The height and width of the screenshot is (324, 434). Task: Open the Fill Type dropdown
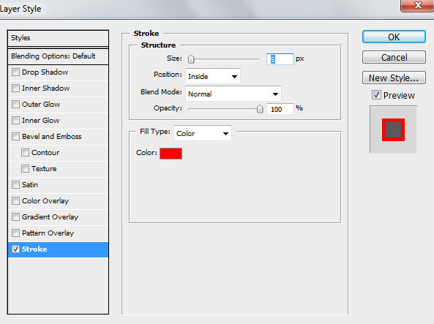pos(202,133)
